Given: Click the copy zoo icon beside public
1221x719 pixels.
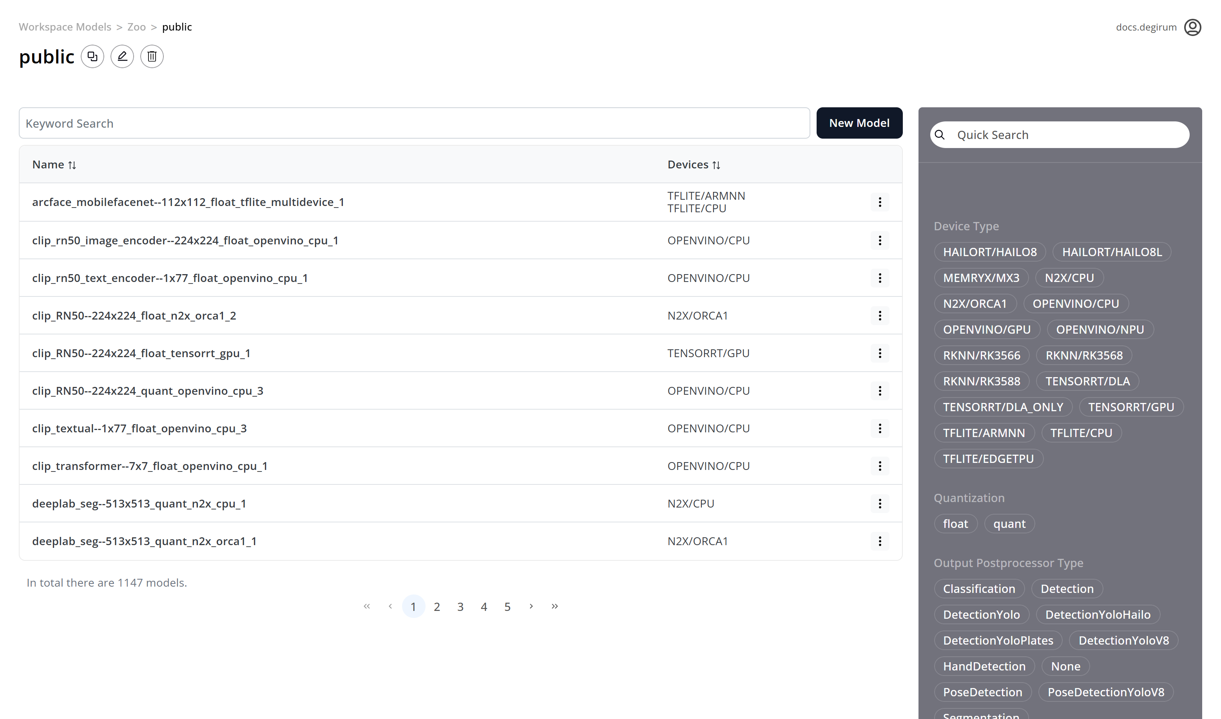Looking at the screenshot, I should (x=92, y=57).
